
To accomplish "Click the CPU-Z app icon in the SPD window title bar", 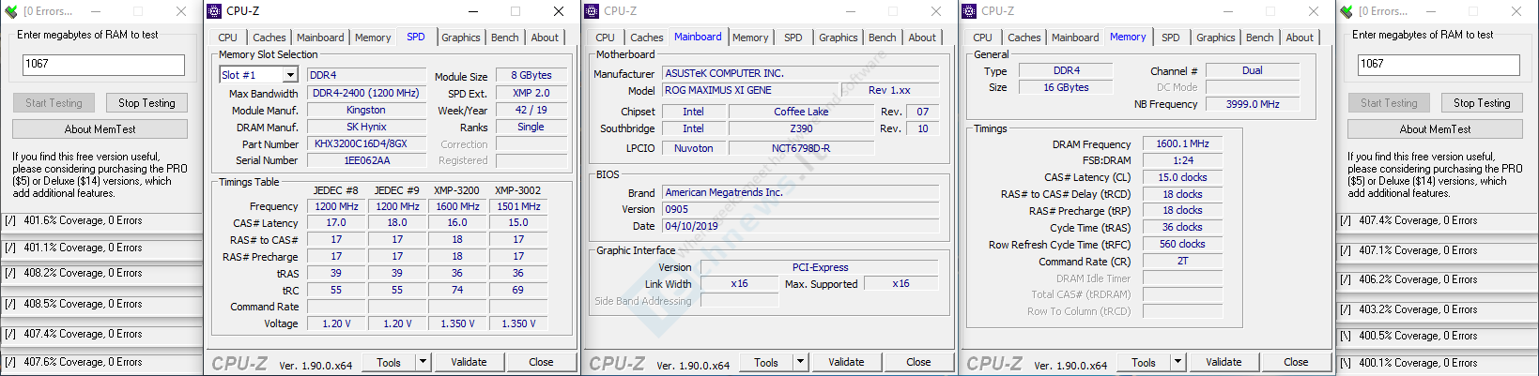I will click(215, 11).
